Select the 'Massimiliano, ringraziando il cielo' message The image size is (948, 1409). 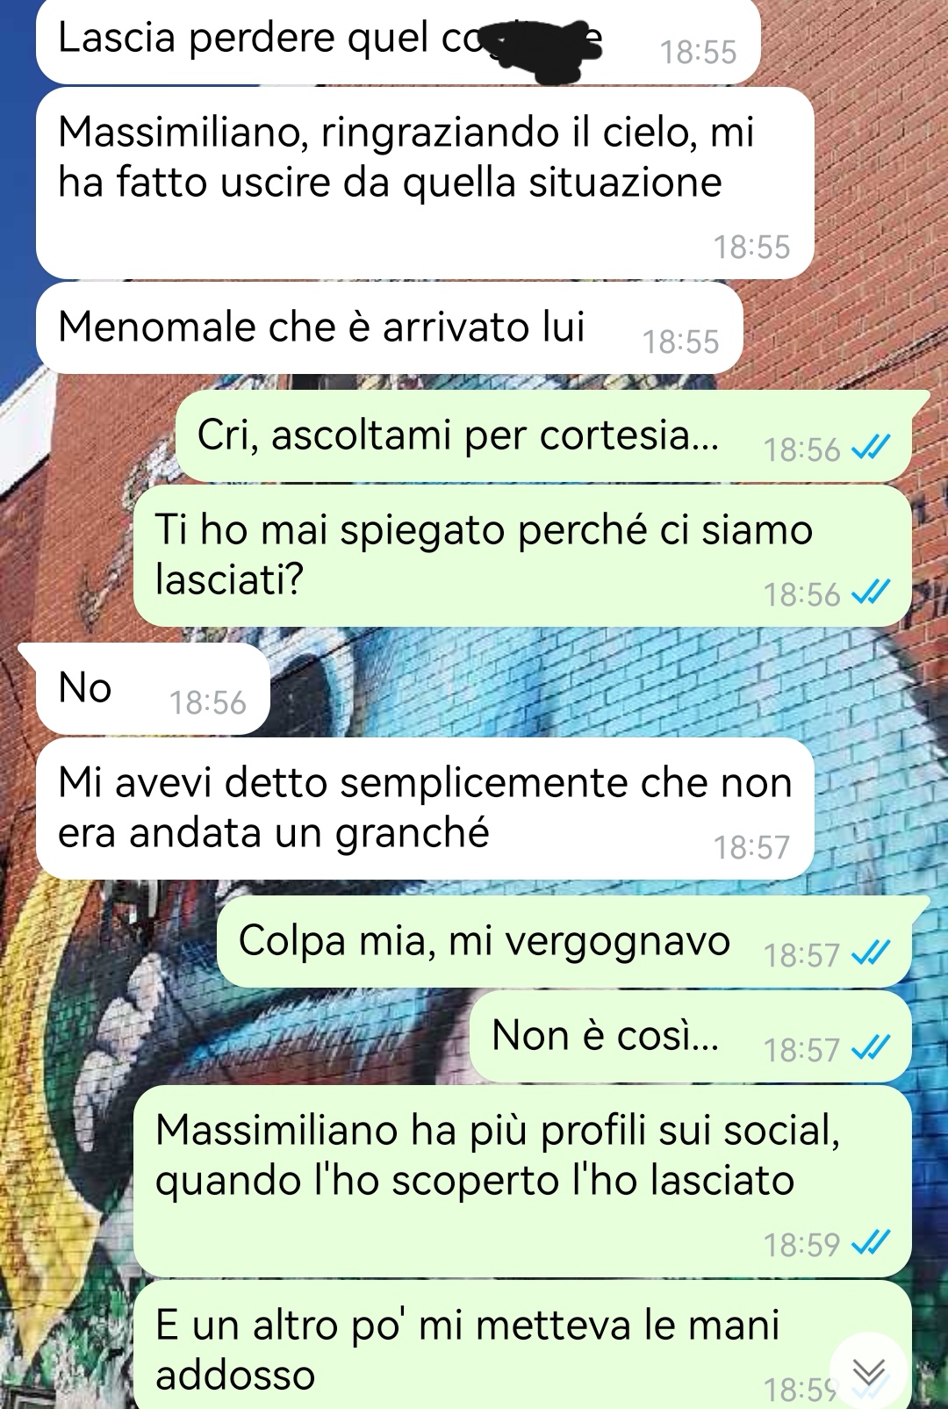point(425,183)
